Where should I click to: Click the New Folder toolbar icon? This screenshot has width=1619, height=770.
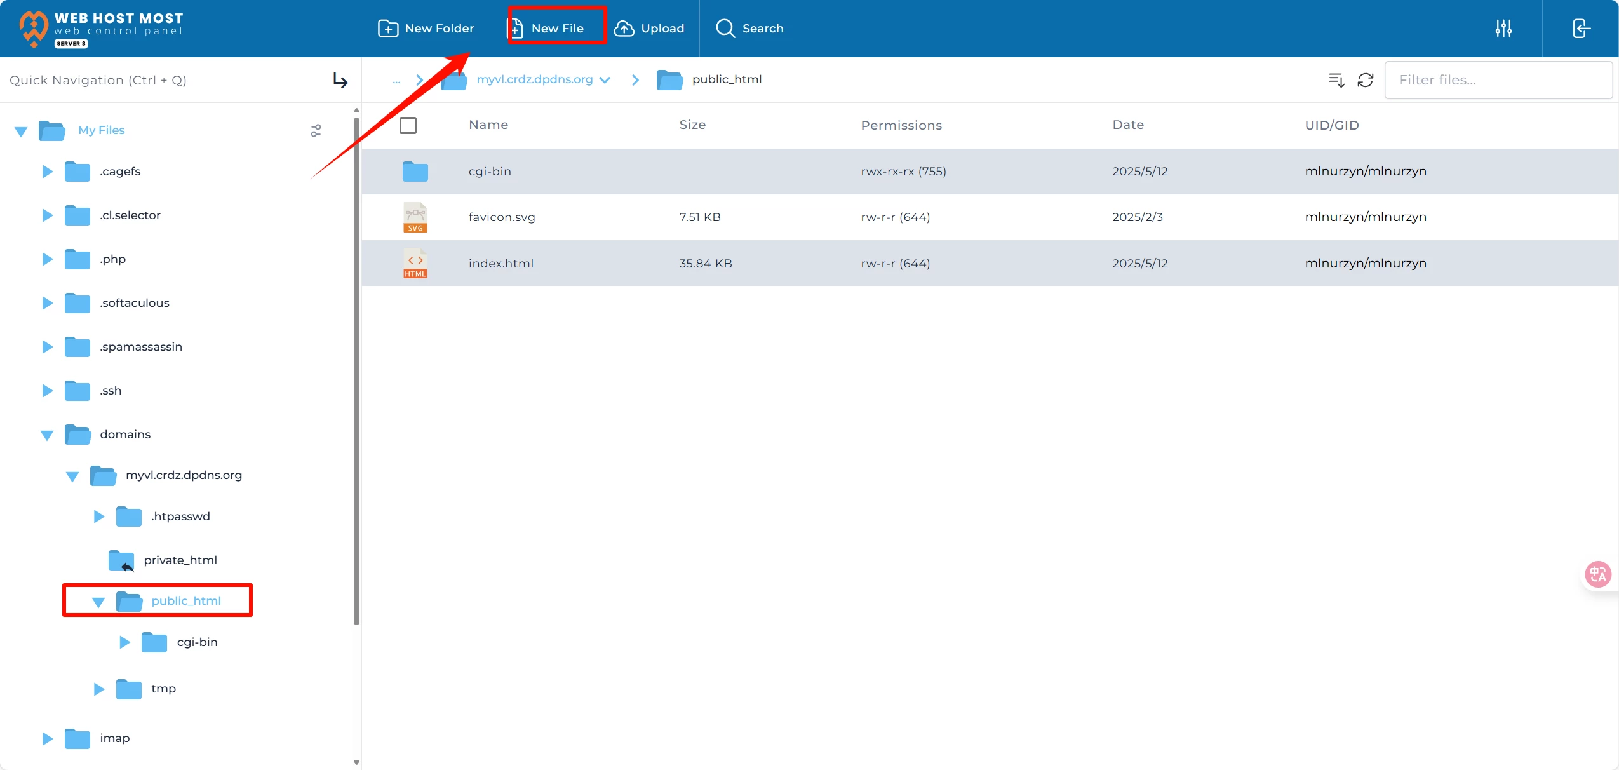pyautogui.click(x=388, y=29)
